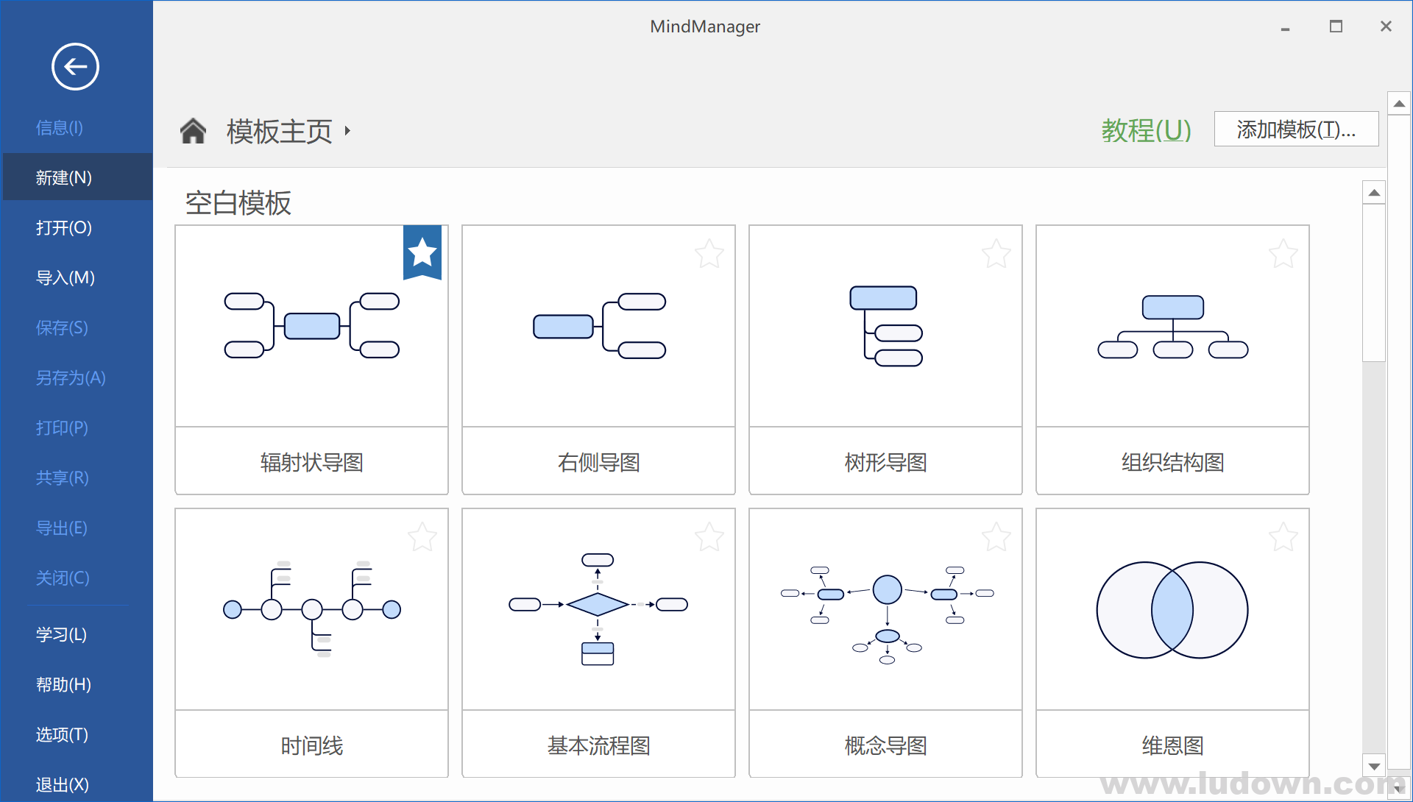The width and height of the screenshot is (1413, 802).
Task: Select the tree map diagram thumbnail
Action: [x=885, y=326]
